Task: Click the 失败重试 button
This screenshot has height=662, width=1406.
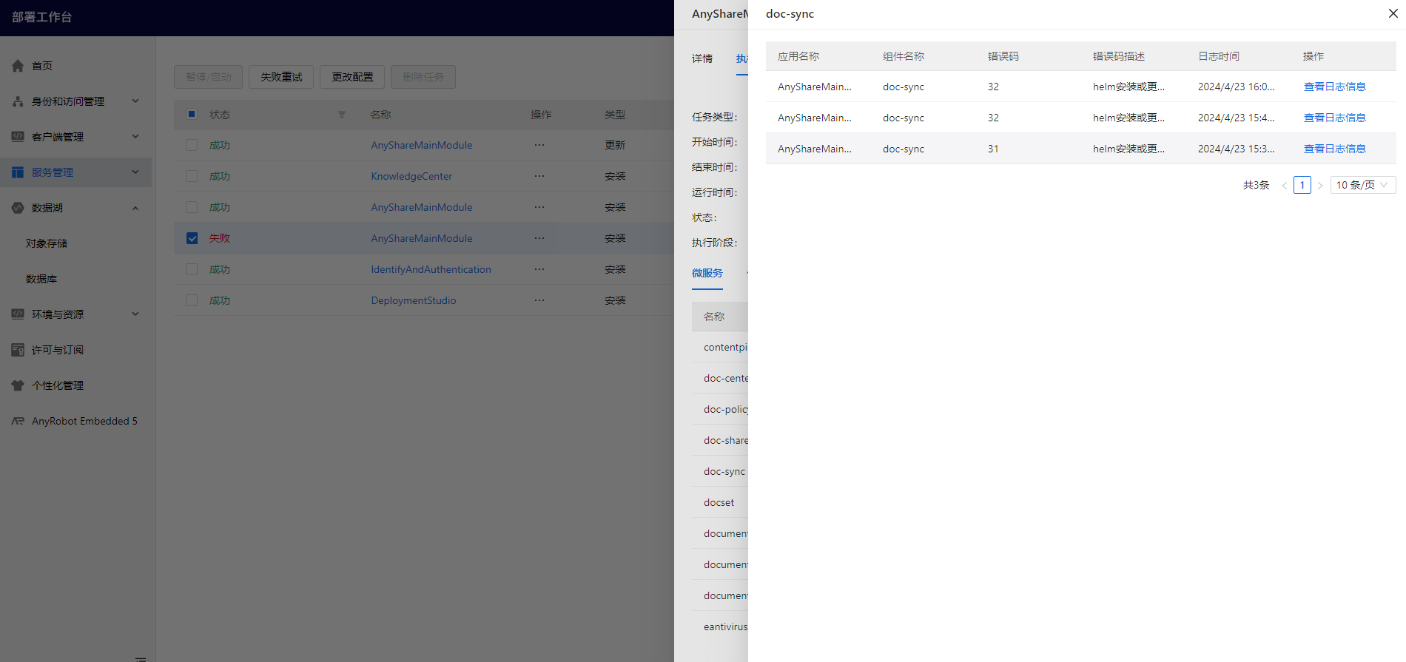Action: click(281, 77)
